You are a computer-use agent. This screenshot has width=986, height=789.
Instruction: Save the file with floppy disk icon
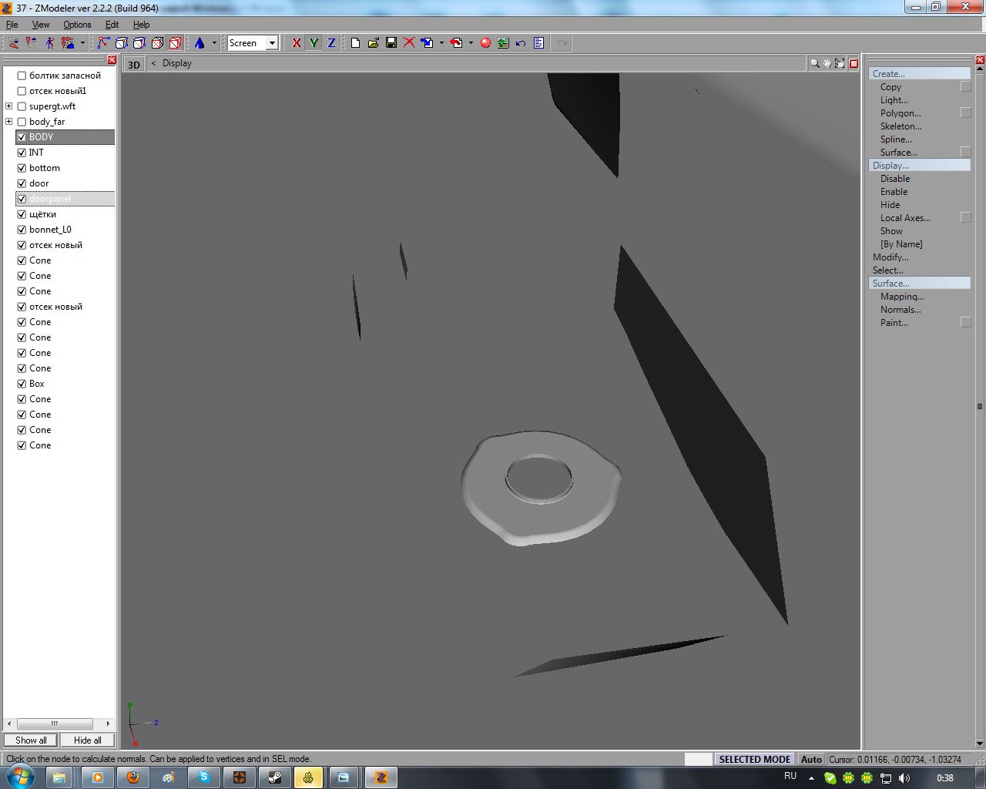391,43
